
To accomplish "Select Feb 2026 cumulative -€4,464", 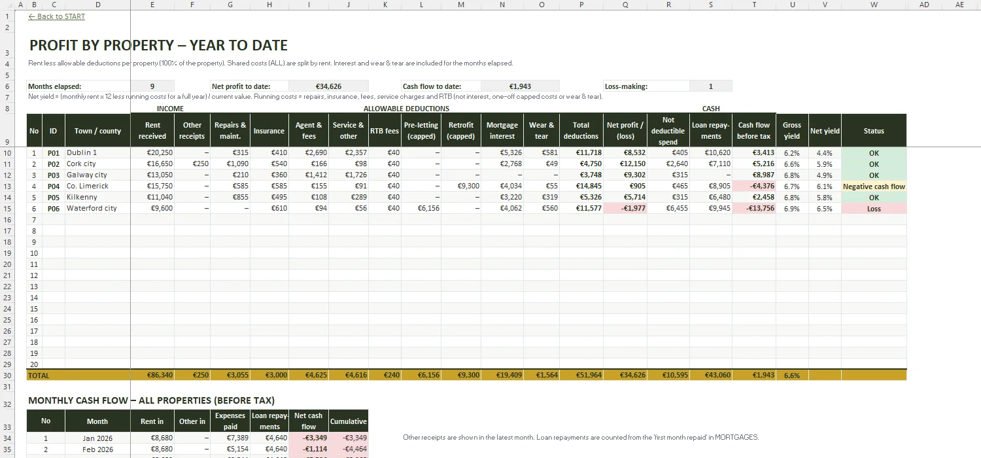I will [349, 449].
